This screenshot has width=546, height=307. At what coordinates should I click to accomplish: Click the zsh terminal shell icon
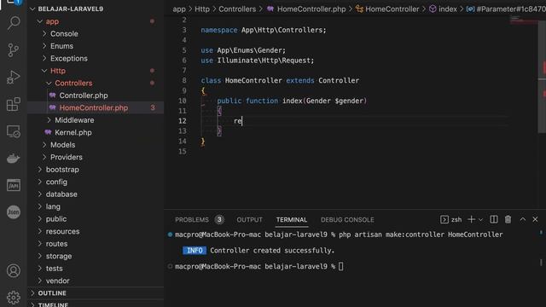(x=444, y=220)
